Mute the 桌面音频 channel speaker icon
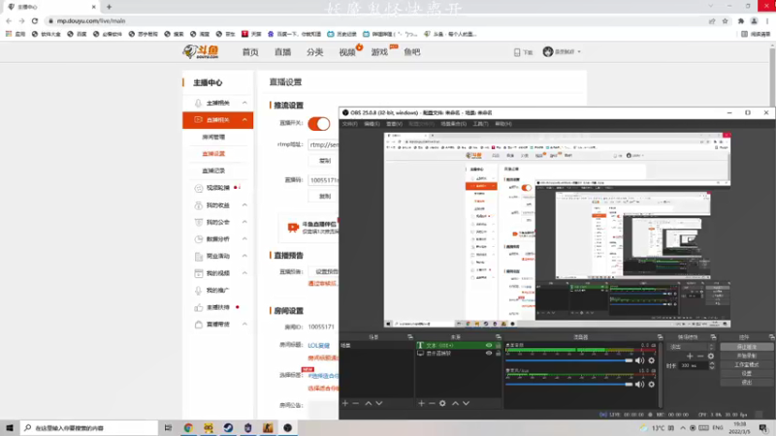This screenshot has height=436, width=776. pos(640,360)
